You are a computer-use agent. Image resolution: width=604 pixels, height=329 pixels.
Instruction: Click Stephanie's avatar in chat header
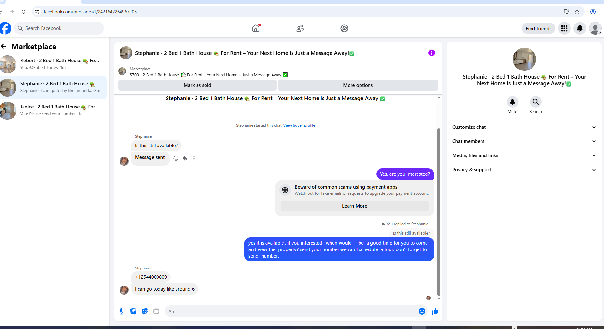126,53
